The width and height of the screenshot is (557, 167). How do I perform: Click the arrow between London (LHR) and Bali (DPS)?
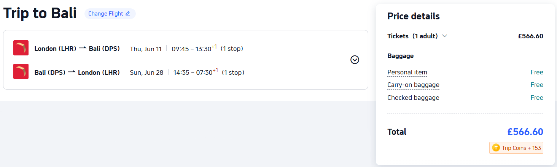tap(83, 48)
